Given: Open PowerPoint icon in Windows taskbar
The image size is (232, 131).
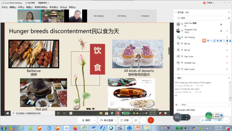Looking at the screenshot, I should 138,128.
